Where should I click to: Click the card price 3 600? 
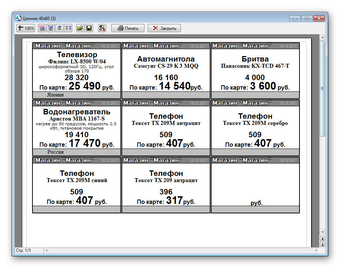click(x=263, y=86)
